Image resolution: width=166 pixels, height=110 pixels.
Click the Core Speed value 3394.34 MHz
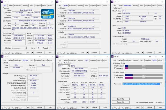point(18,36)
